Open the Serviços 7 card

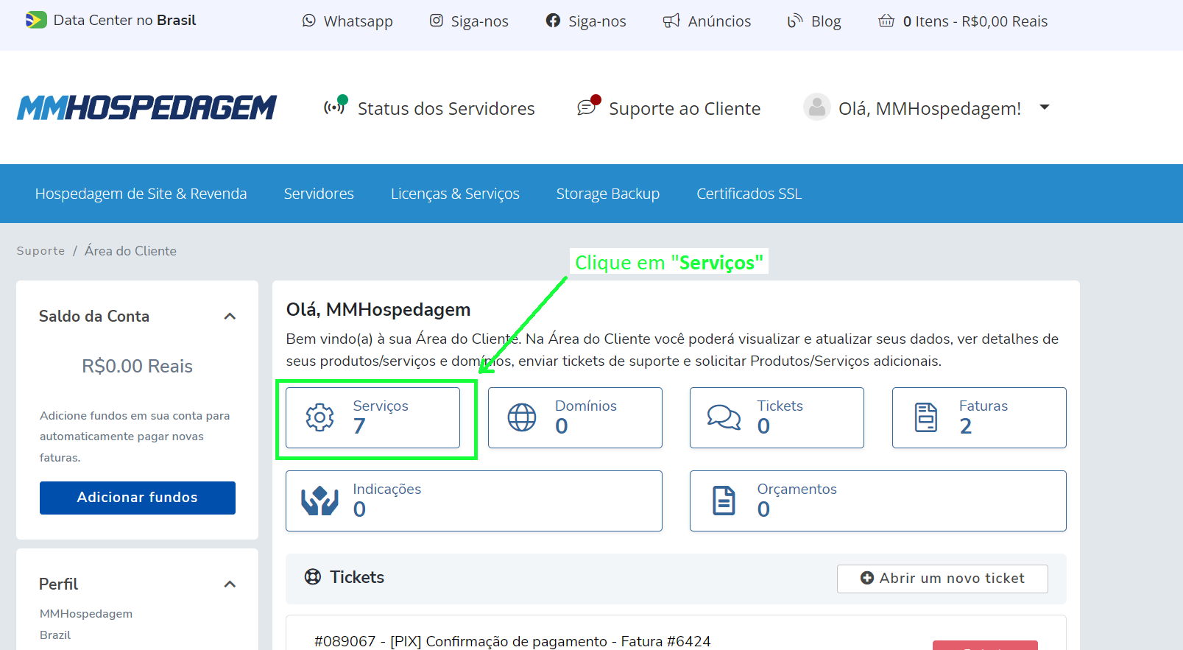[373, 417]
